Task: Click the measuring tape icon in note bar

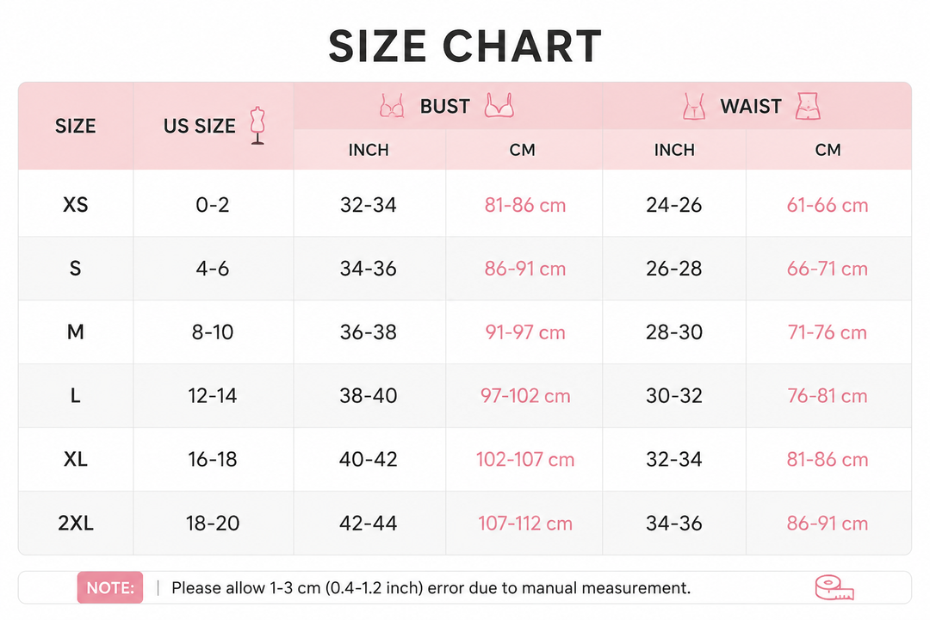Action: point(834,587)
